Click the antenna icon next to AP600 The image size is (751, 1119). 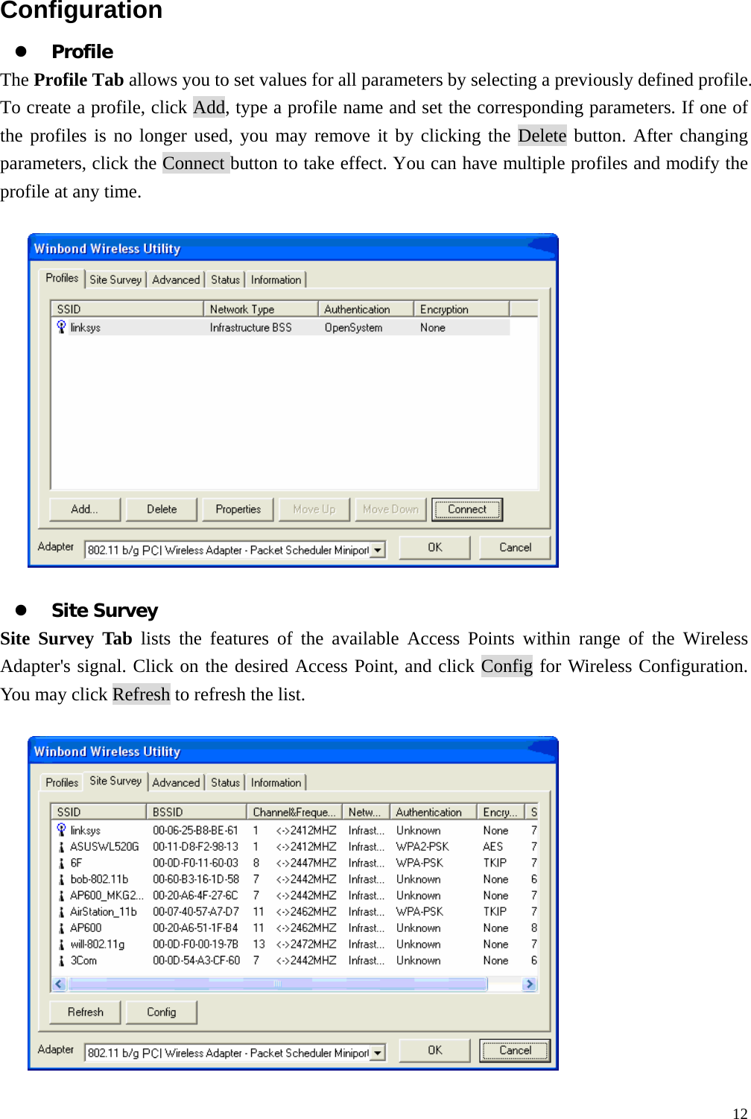click(x=61, y=928)
